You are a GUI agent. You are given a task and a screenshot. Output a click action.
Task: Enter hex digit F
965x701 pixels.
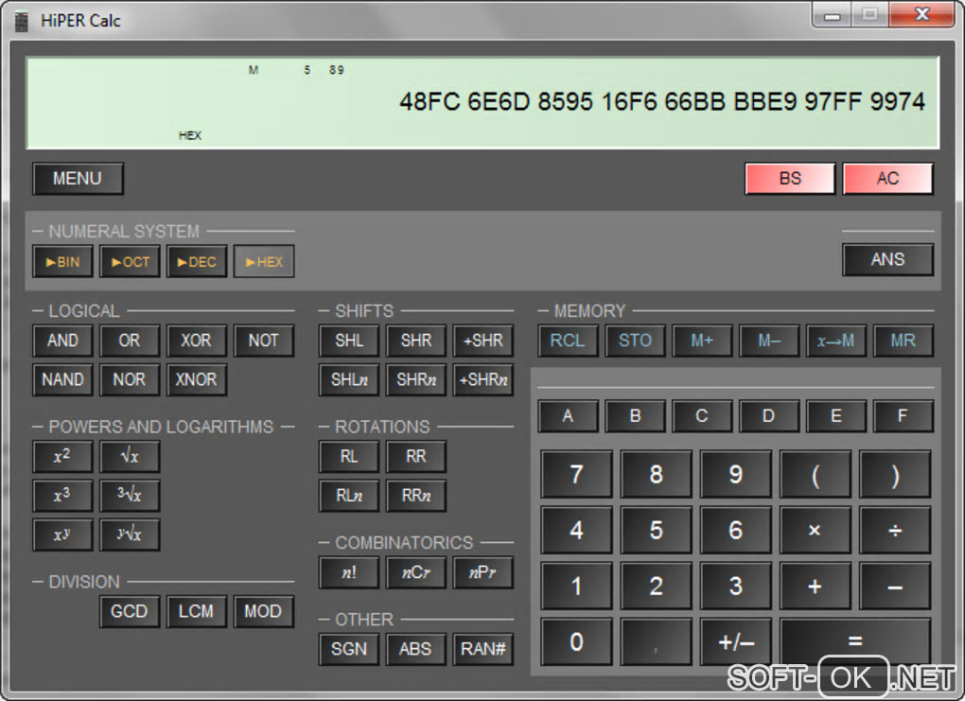point(904,416)
